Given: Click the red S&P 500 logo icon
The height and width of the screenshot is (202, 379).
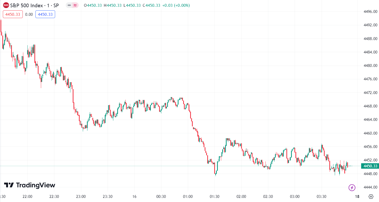Looking at the screenshot, I should pyautogui.click(x=6, y=5).
